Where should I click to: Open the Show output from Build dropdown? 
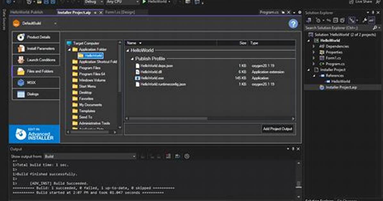[90, 156]
